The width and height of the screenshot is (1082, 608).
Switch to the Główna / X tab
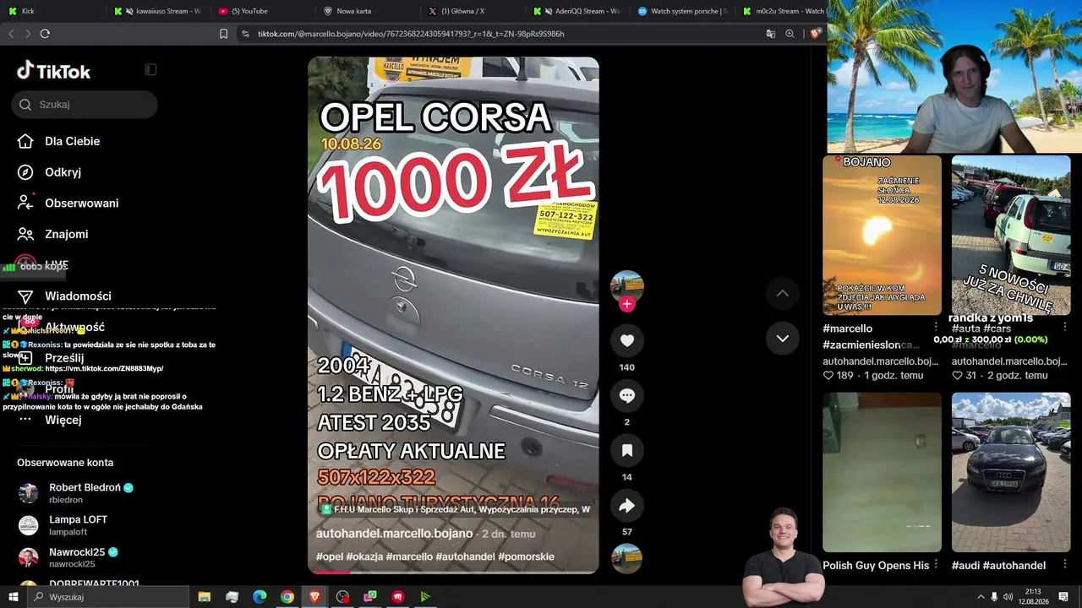pyautogui.click(x=472, y=11)
